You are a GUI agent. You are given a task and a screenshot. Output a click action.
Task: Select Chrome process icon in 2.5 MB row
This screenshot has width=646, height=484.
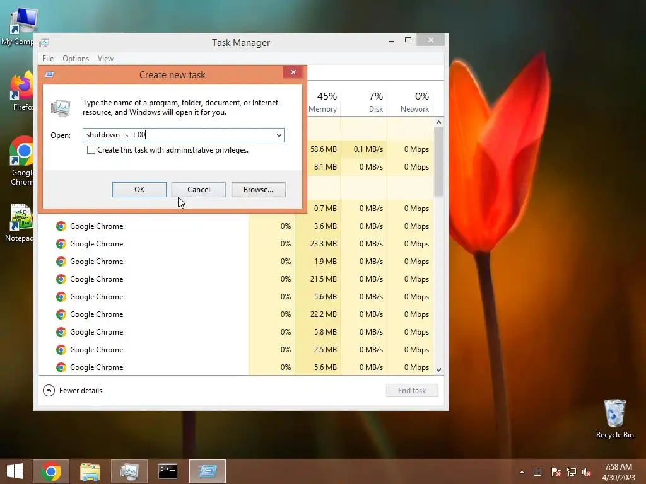pos(61,350)
